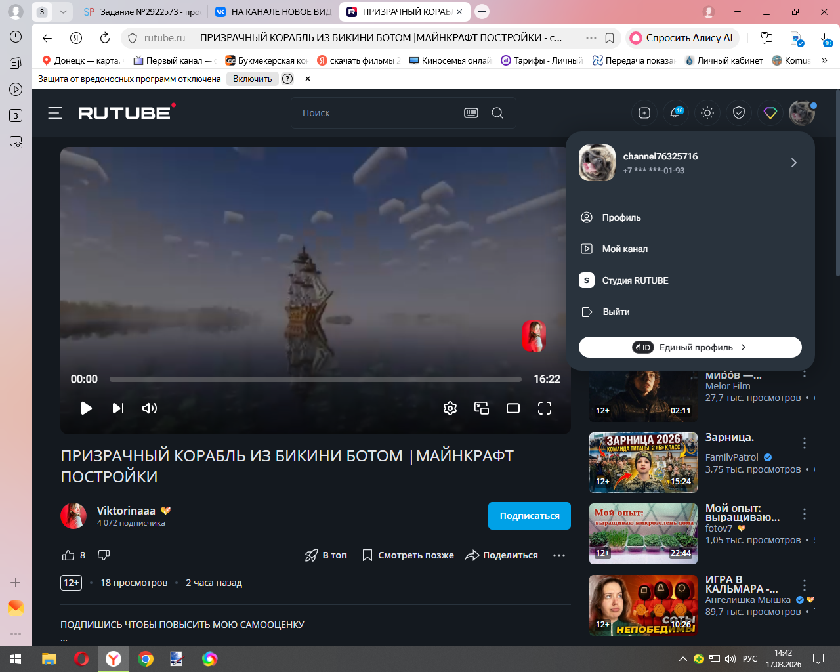This screenshot has width=840, height=672.
Task: Click the video upload plus icon
Action: (644, 113)
